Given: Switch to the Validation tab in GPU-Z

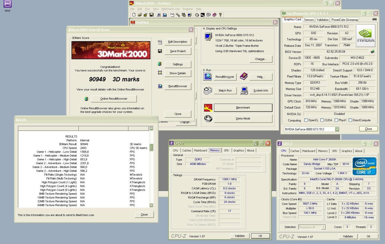Looking at the screenshot, I should tap(323, 20).
